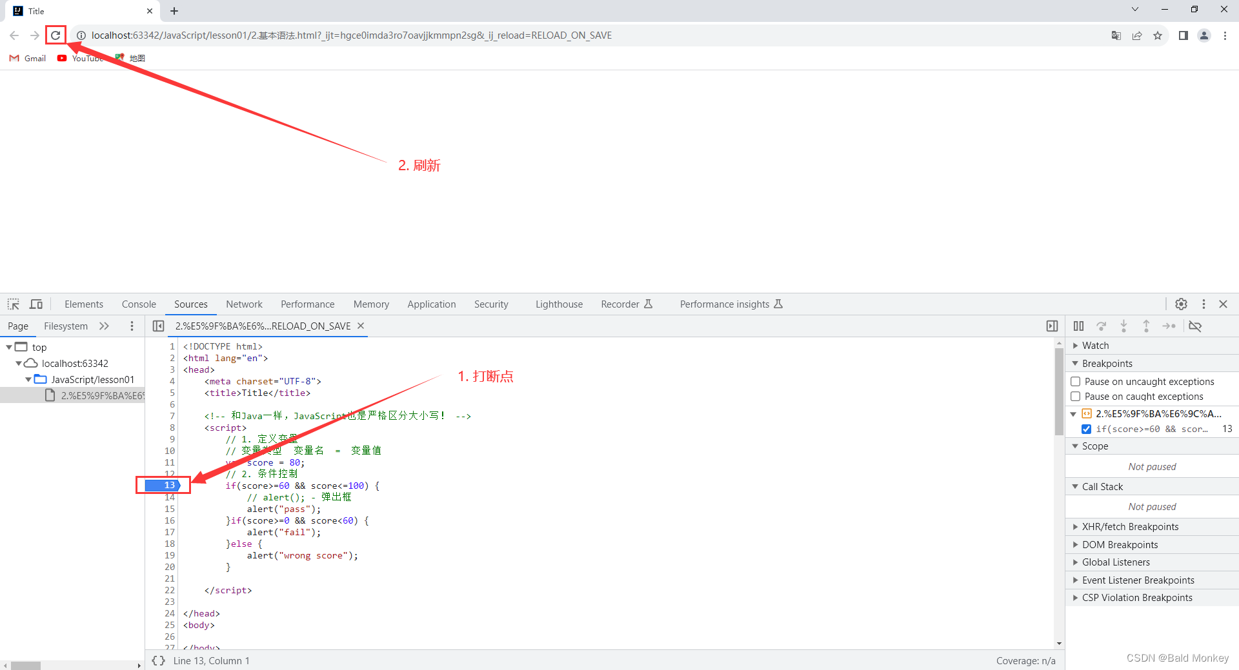1239x670 pixels.
Task: Bookmark this page with the star
Action: click(1158, 35)
